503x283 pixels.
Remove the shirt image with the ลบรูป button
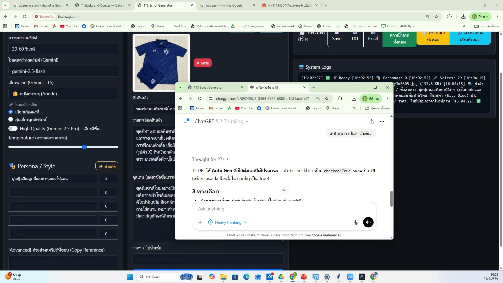(202, 63)
